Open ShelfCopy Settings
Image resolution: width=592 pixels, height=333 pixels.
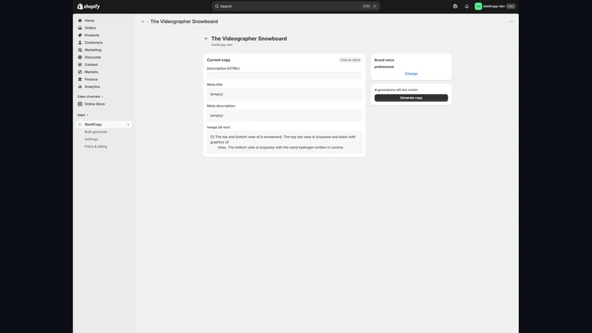[x=91, y=139]
